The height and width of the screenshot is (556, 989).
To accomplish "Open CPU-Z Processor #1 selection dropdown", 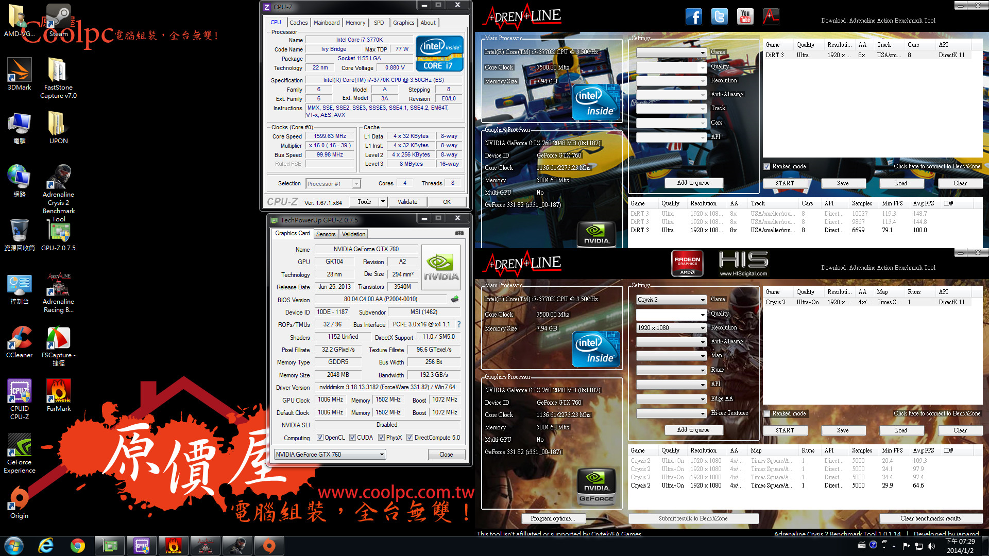I will (x=333, y=184).
